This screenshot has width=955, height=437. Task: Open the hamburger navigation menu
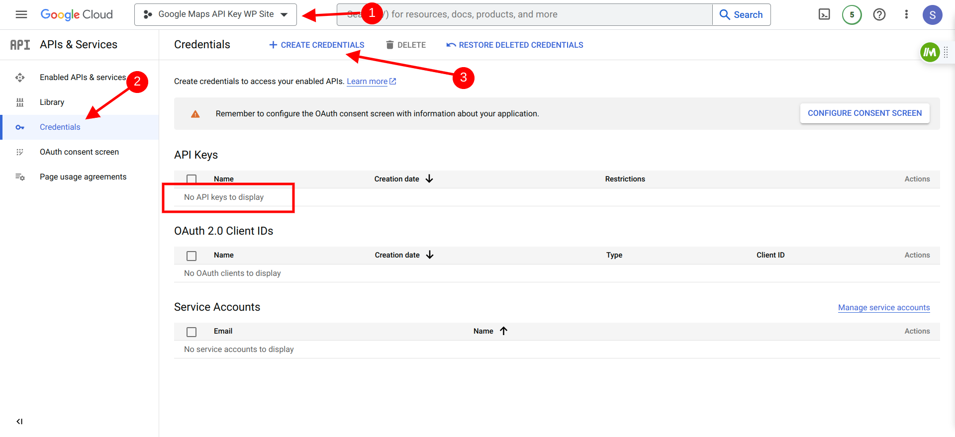(21, 14)
